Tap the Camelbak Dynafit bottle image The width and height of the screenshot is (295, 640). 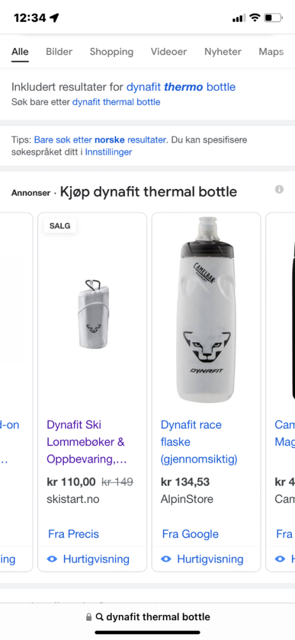pos(206,310)
